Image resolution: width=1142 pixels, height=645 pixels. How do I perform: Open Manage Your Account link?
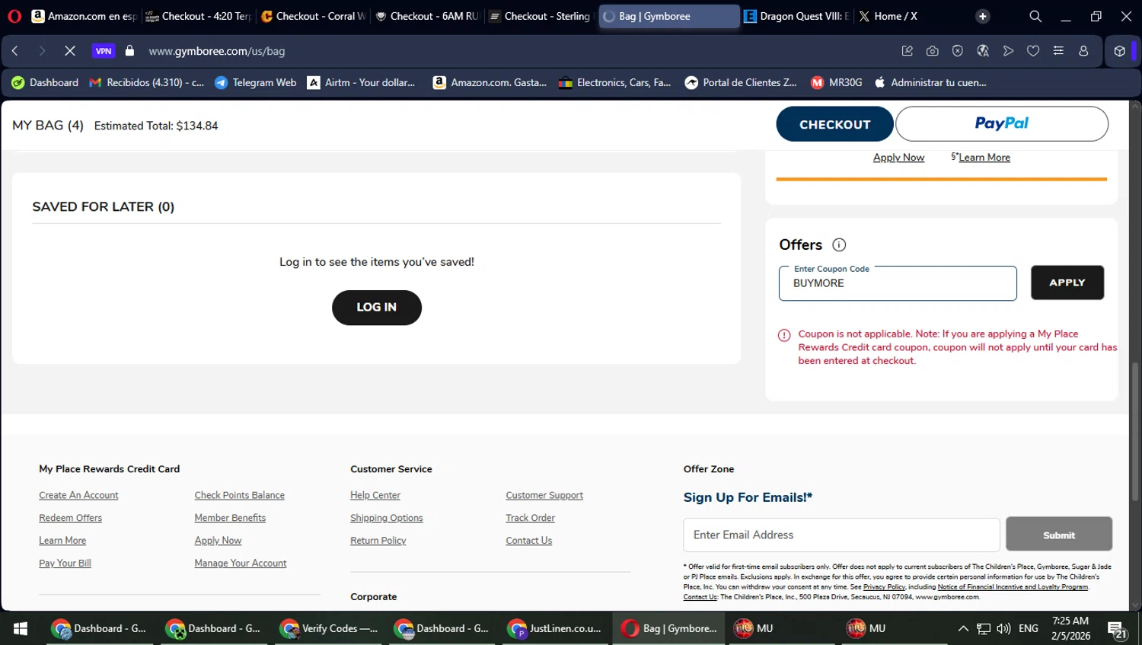pyautogui.click(x=241, y=564)
